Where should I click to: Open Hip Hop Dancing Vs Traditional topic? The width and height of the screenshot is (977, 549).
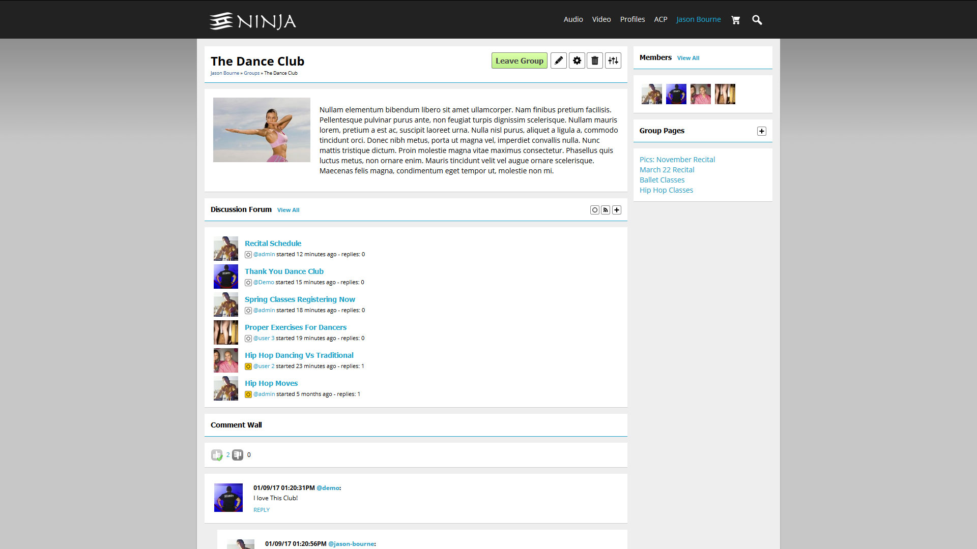tap(299, 355)
